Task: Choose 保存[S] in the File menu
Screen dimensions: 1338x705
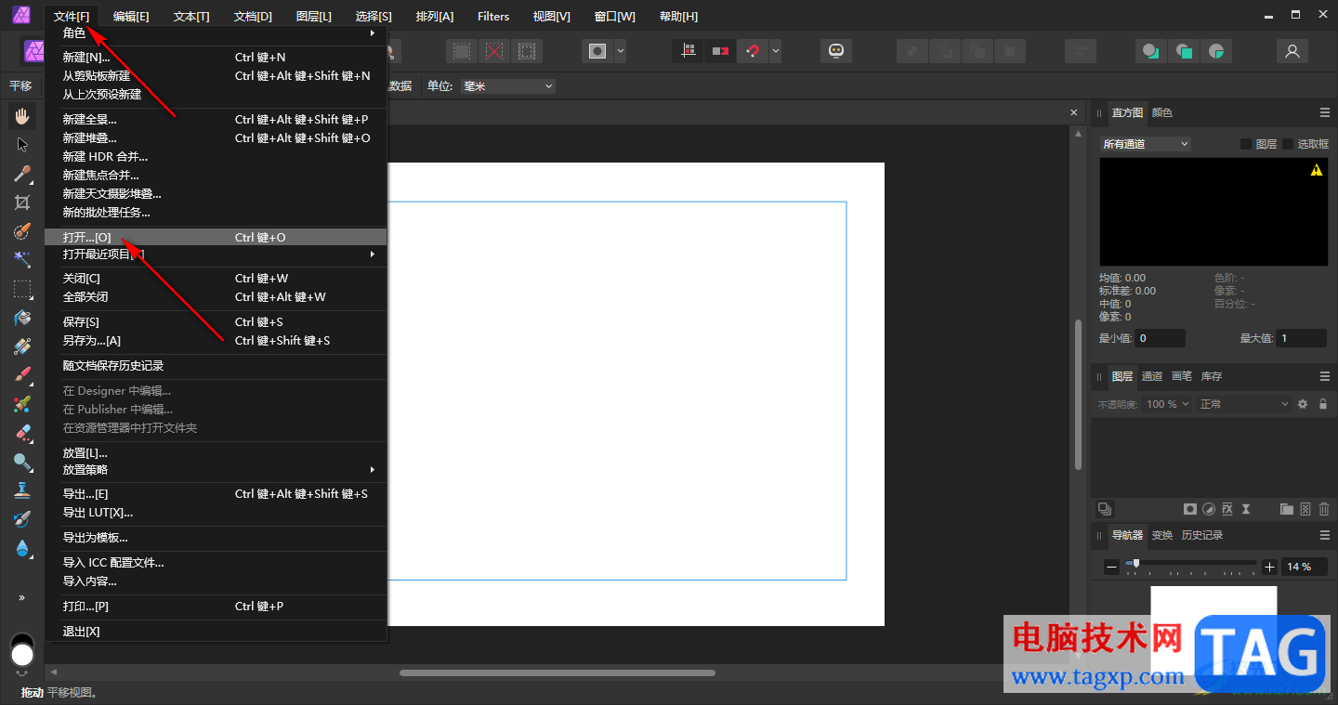Action: (216, 322)
